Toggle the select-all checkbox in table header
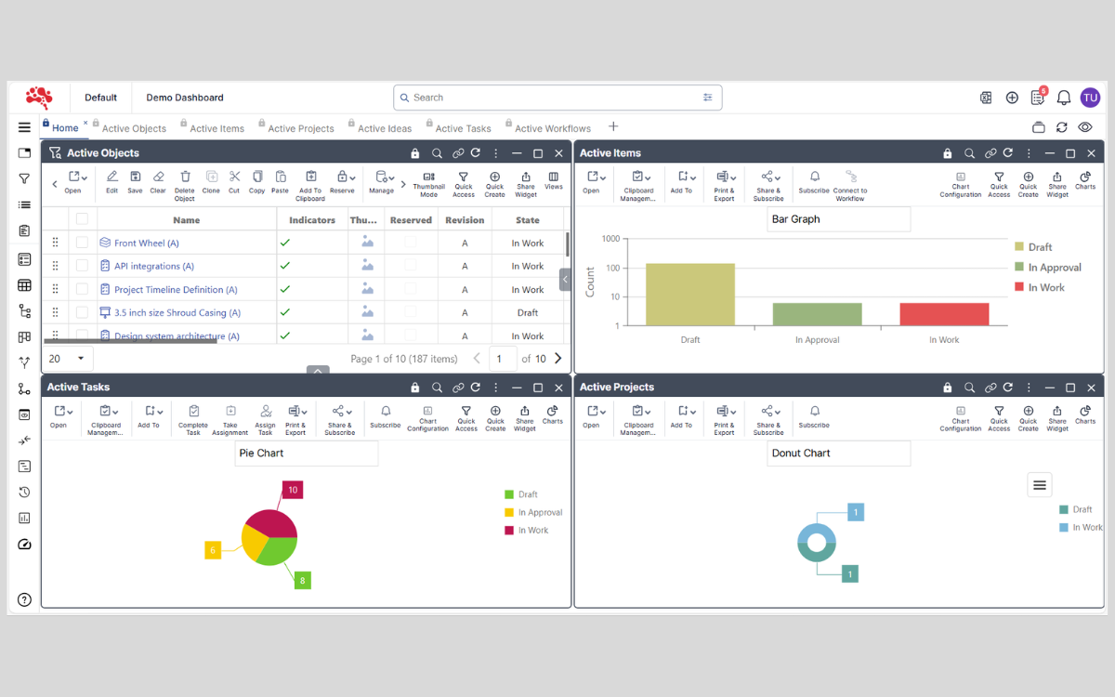The image size is (1115, 697). tap(82, 220)
